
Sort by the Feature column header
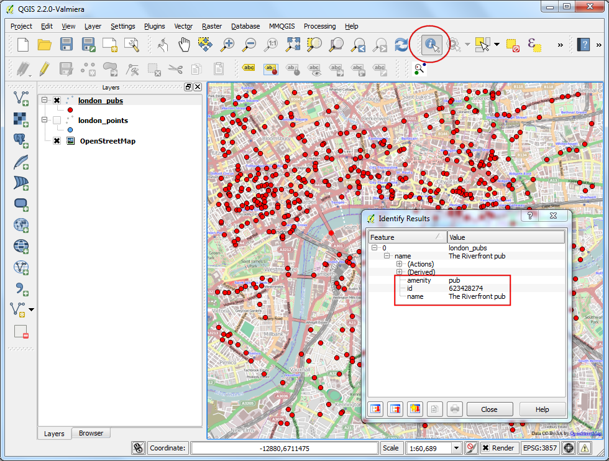pos(407,237)
